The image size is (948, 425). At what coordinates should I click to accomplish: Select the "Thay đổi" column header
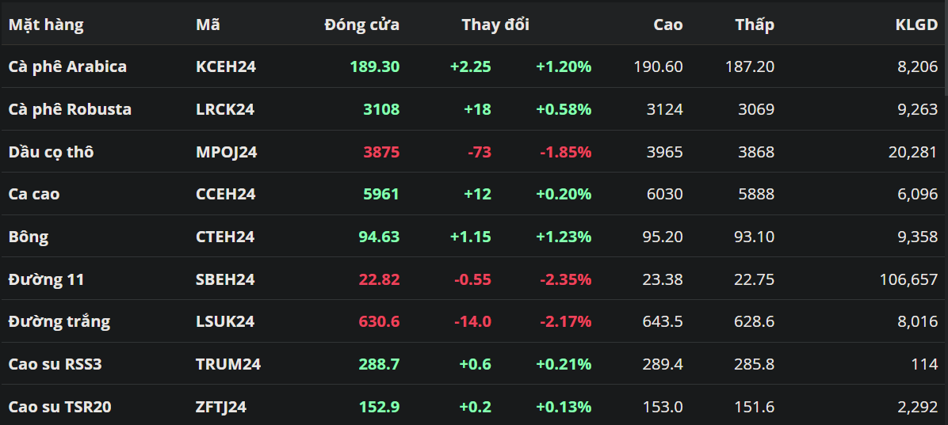pyautogui.click(x=495, y=25)
